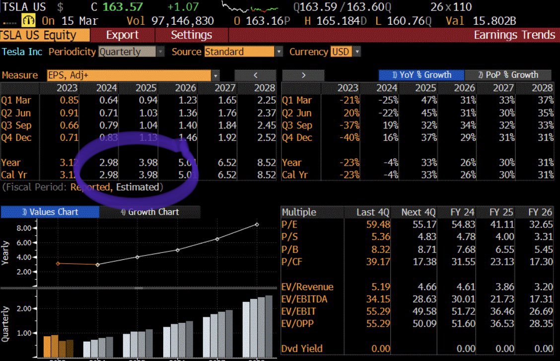
Task: Open the Periodicity Quarterly dropdown
Action: [131, 52]
